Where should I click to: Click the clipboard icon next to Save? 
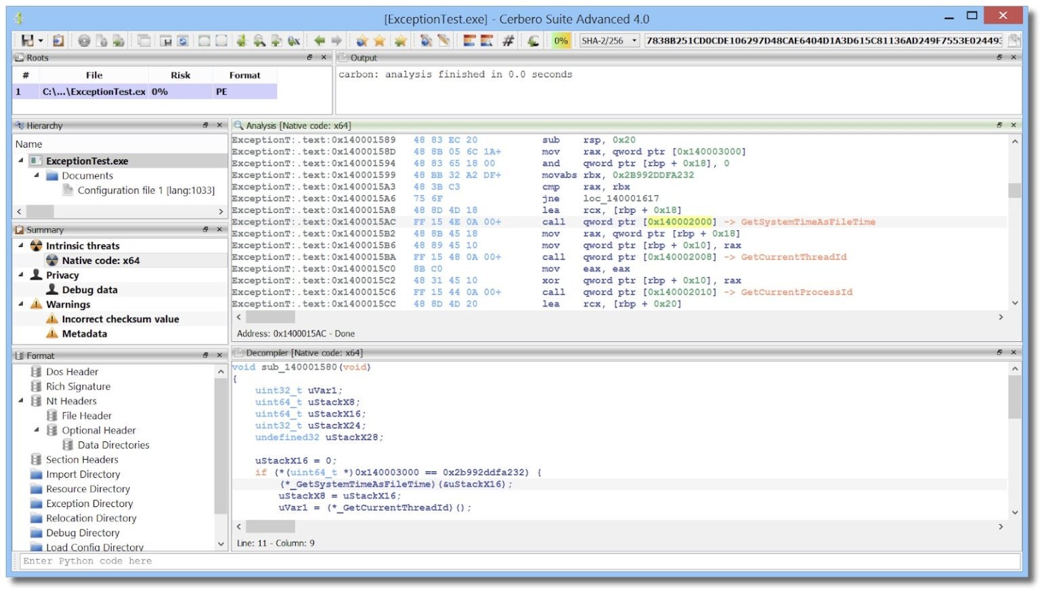tap(58, 41)
